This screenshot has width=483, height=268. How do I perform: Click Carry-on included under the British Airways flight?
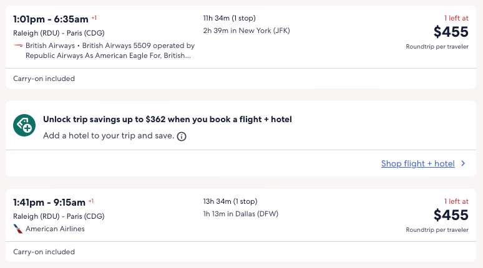coord(44,79)
